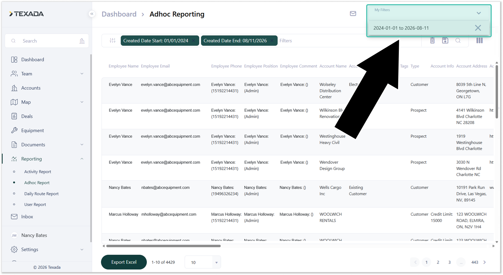The width and height of the screenshot is (503, 275).
Task: Remove the Created Date End filter chip
Action: [x=272, y=40]
